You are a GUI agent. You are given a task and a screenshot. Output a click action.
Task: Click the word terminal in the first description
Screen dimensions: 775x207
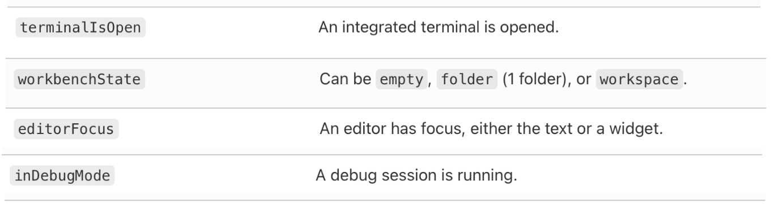(x=433, y=28)
